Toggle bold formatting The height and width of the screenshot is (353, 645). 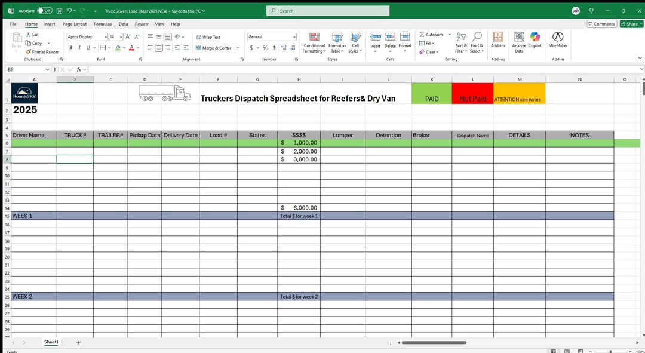70,47
